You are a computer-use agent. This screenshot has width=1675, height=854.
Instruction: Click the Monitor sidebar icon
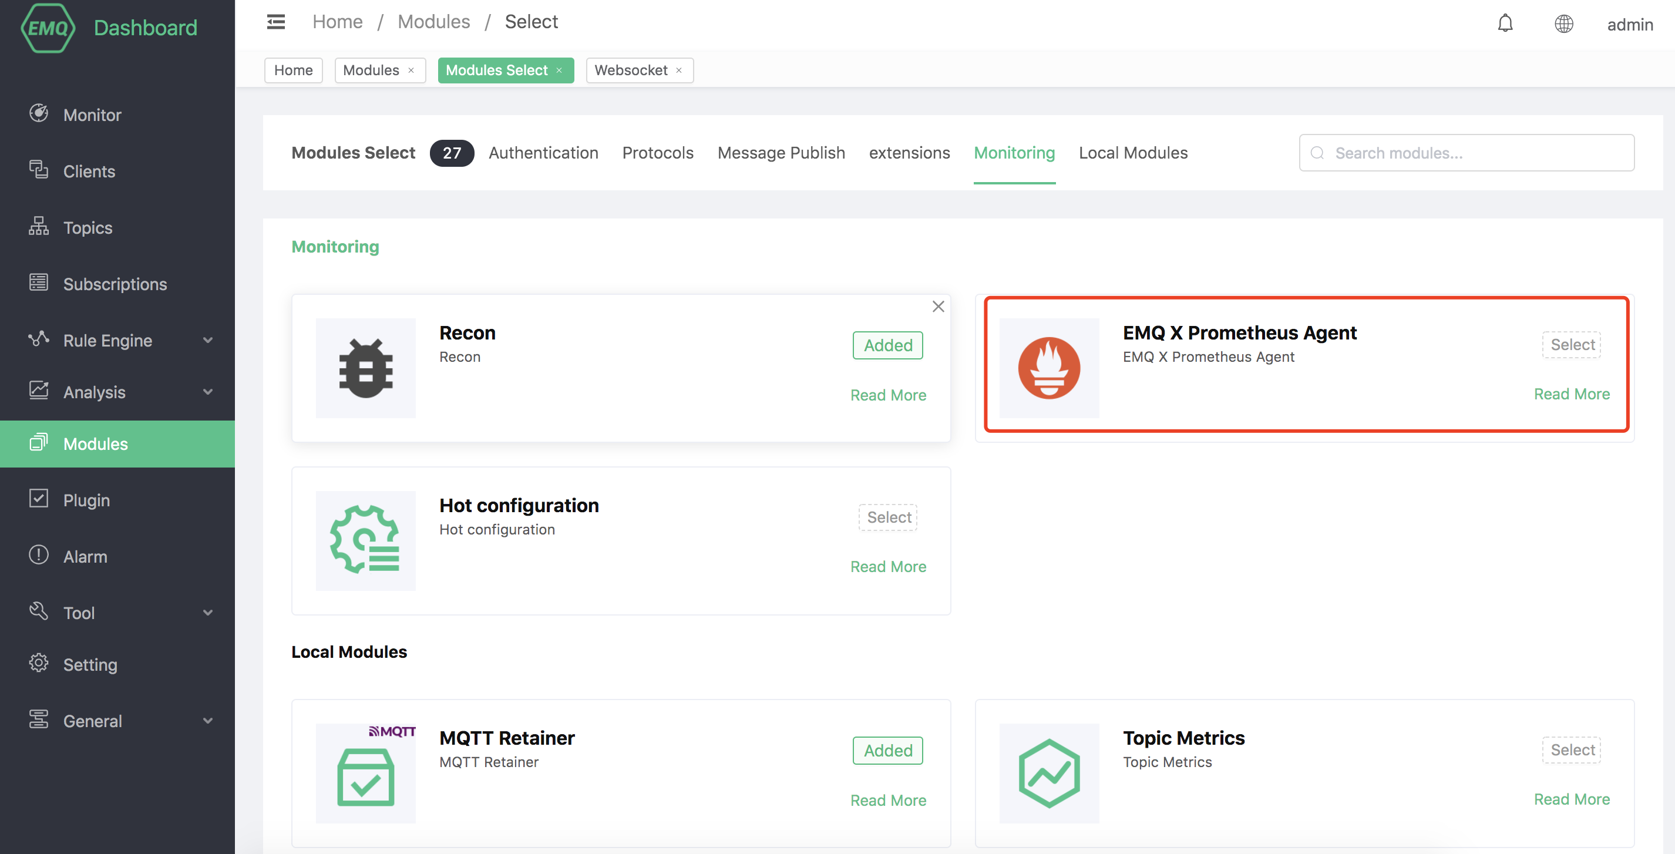(38, 113)
